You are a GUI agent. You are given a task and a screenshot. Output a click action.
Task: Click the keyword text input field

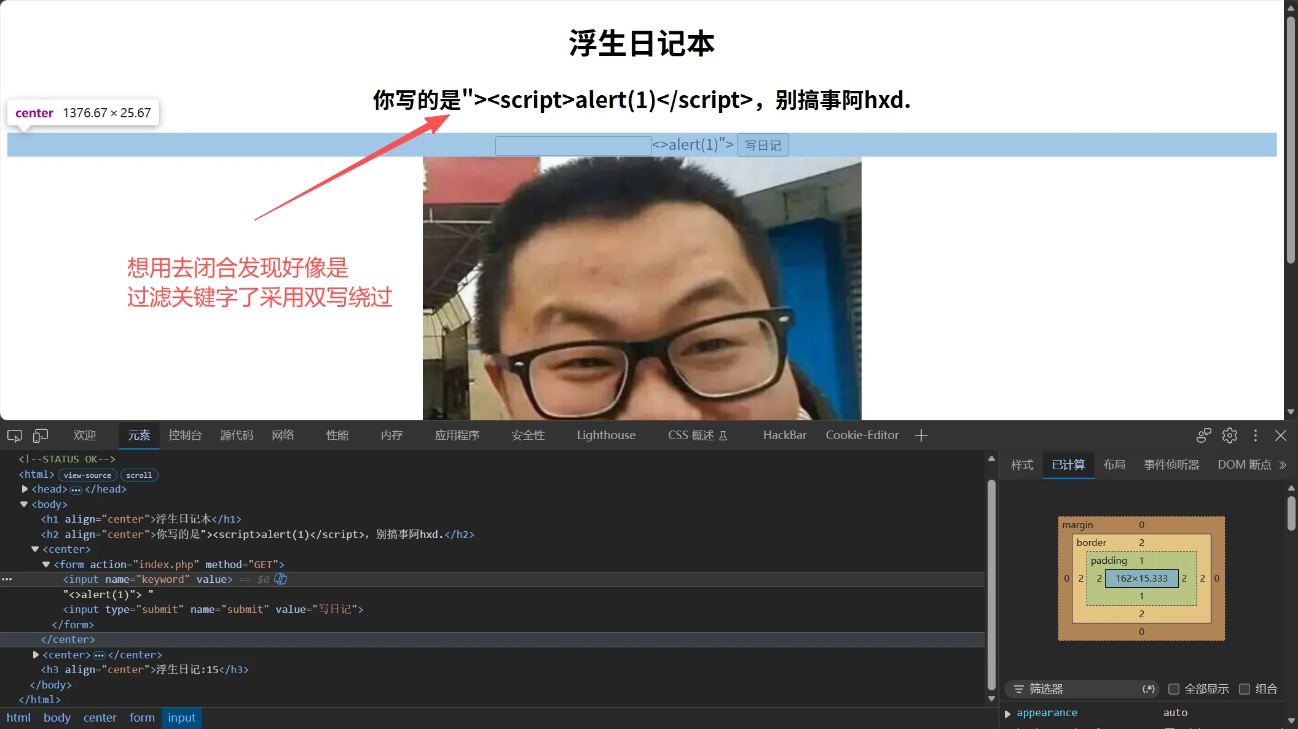coord(573,146)
